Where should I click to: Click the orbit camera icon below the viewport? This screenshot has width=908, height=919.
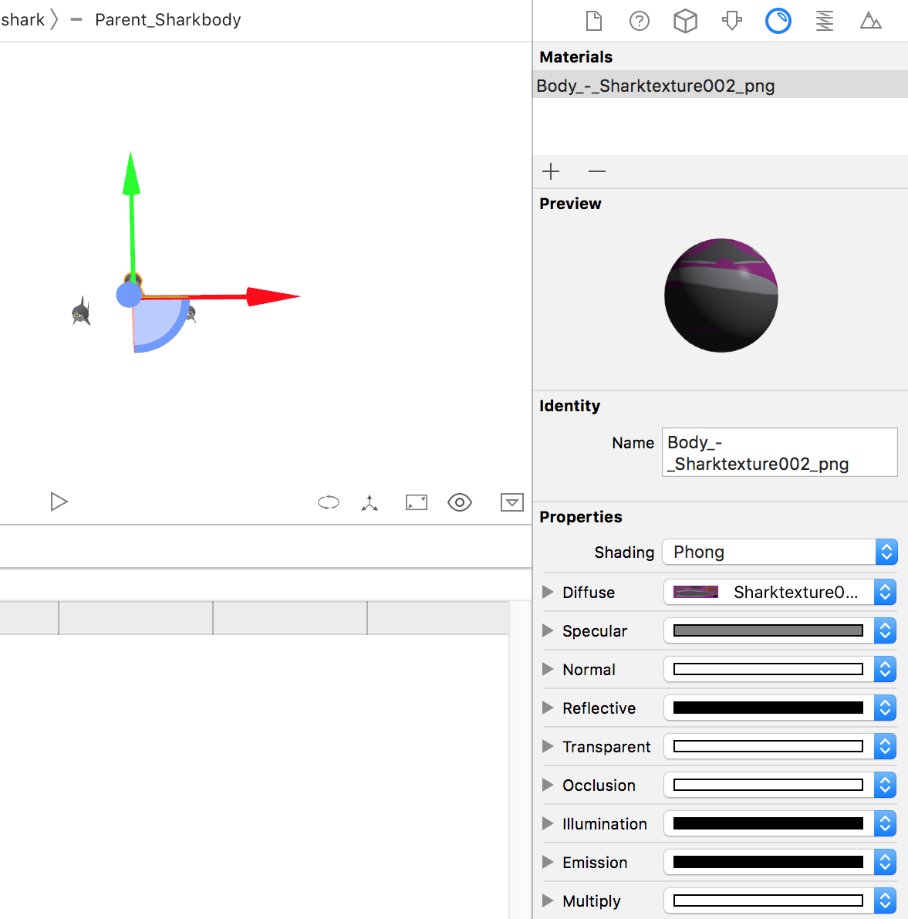(329, 502)
